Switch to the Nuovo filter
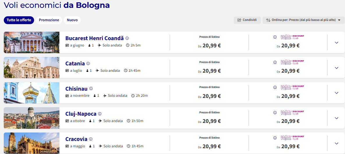 tap(72, 20)
